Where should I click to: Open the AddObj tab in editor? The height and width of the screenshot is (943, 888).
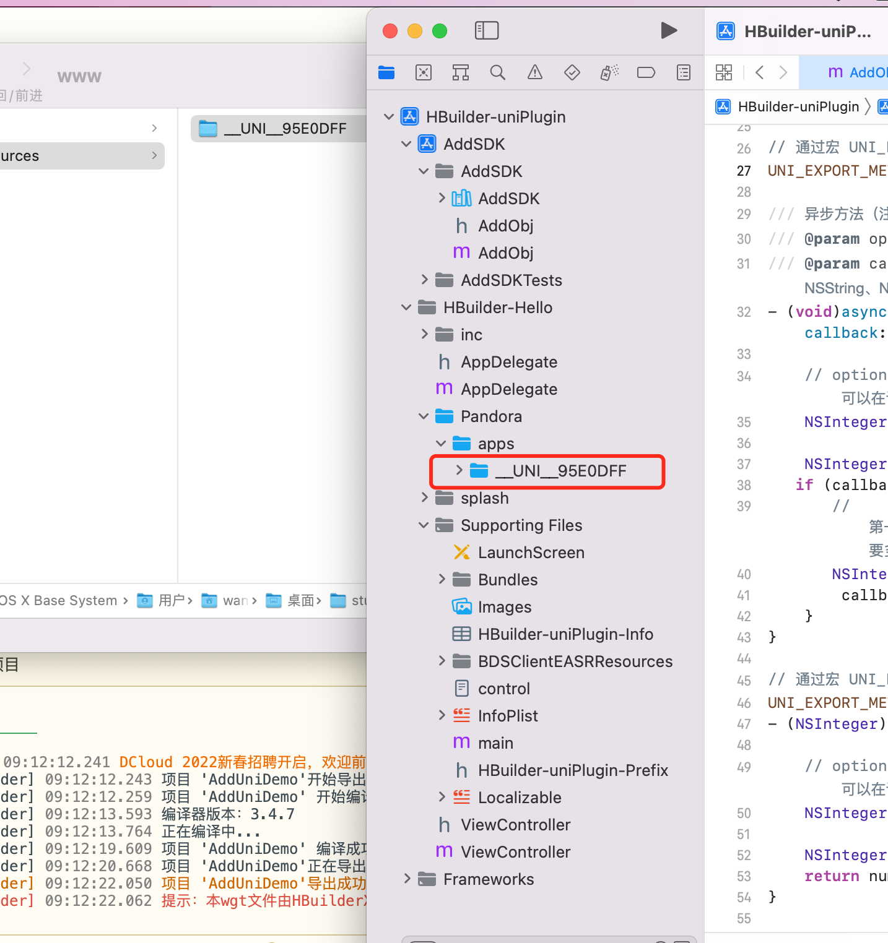(861, 72)
